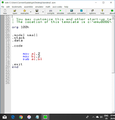The height and width of the screenshot is (120, 115).
Task: Open the file menu
Action: [3, 7]
